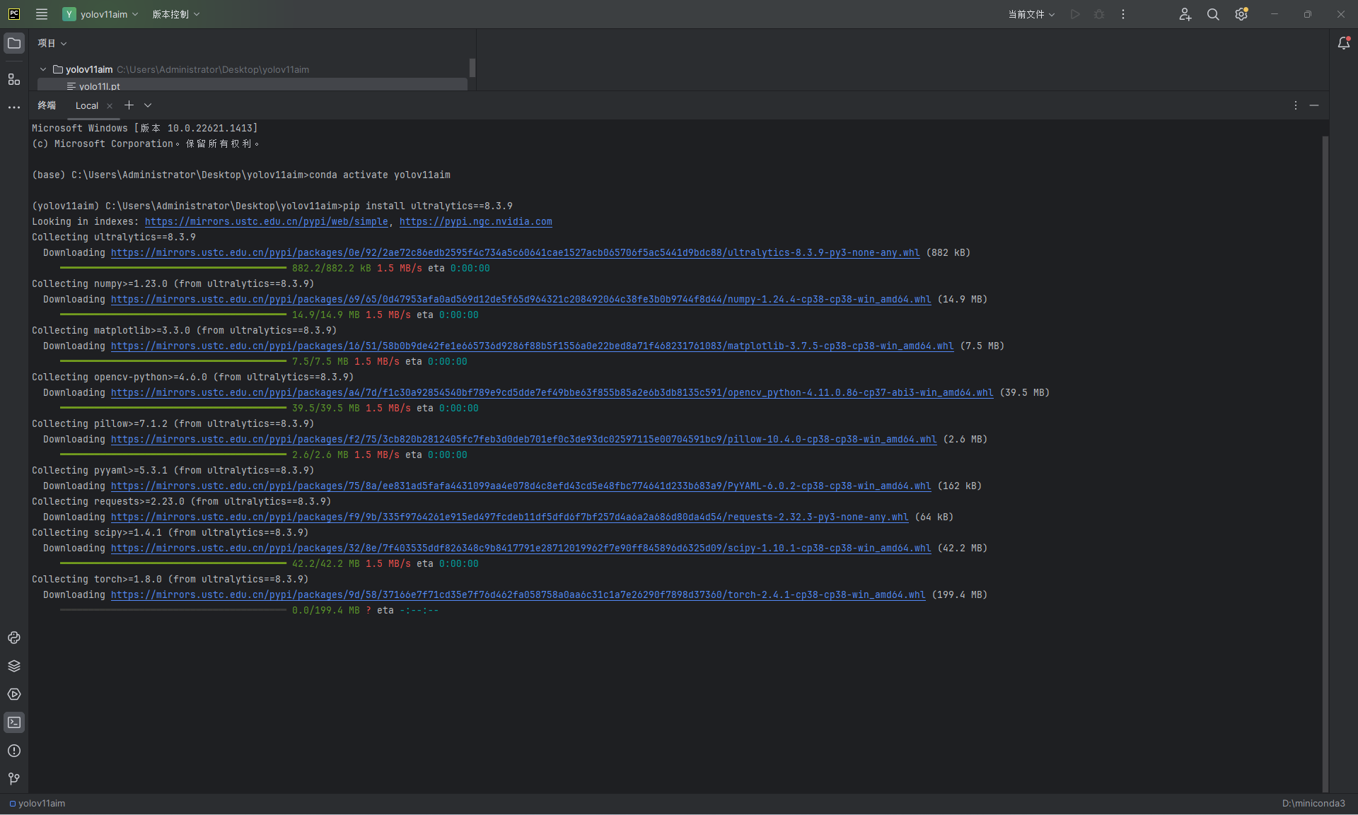Open the Python Console tool window

(14, 638)
